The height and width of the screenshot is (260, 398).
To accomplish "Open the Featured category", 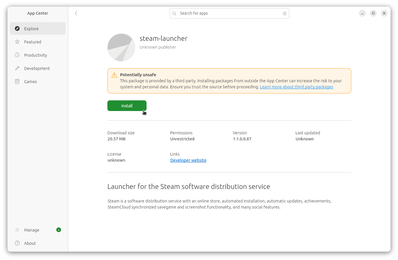I will (38, 42).
